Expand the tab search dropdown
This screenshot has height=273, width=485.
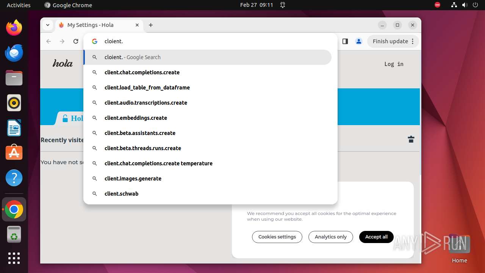[x=47, y=25]
